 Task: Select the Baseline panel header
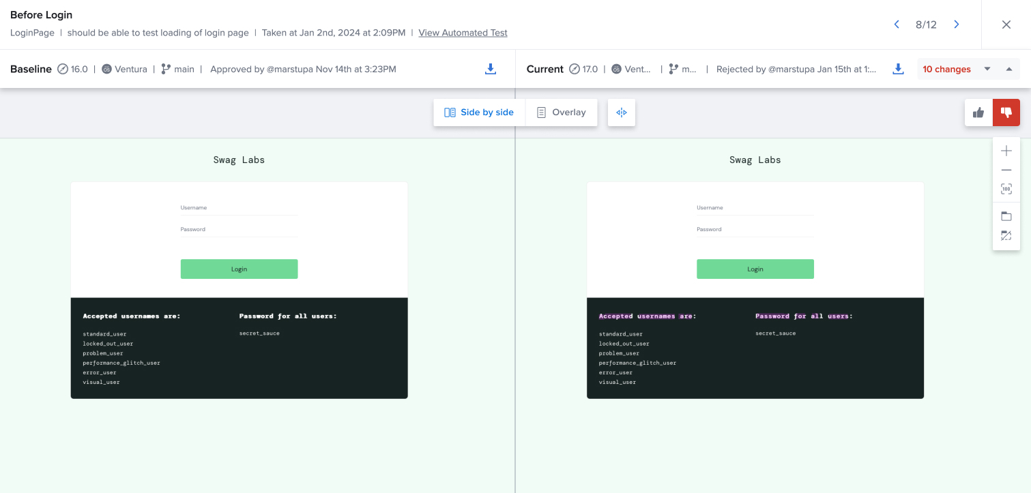pos(31,68)
